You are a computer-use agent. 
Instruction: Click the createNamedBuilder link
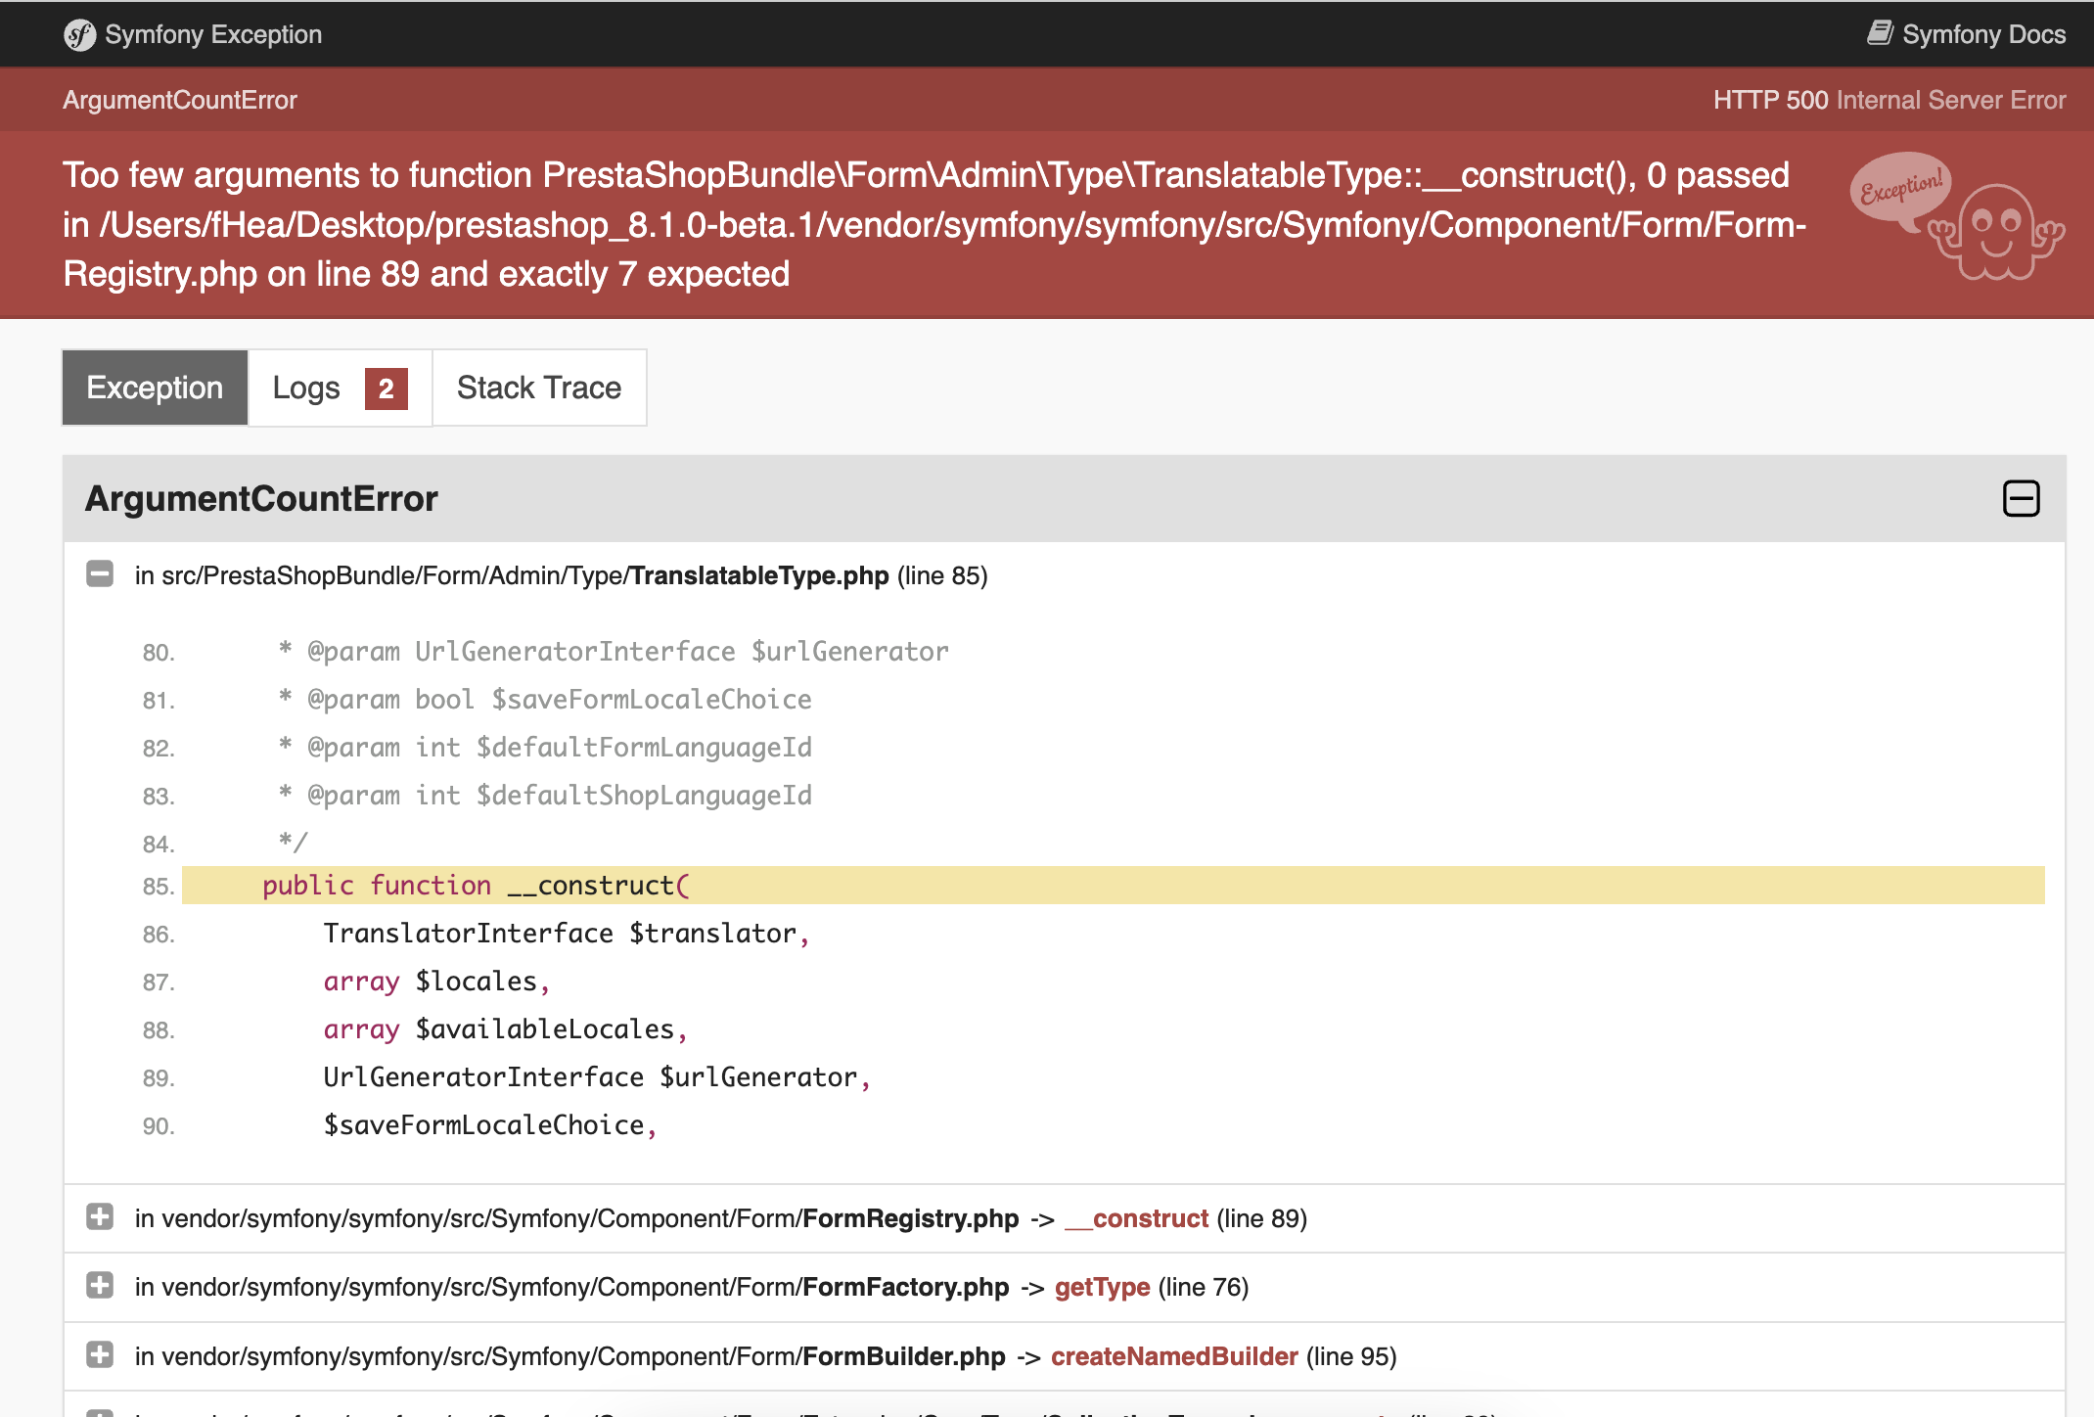point(1173,1356)
